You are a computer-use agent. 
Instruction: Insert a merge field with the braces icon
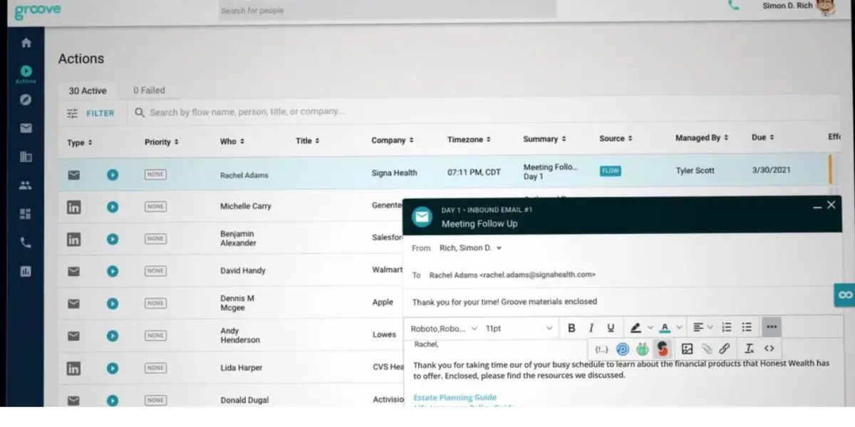click(602, 349)
